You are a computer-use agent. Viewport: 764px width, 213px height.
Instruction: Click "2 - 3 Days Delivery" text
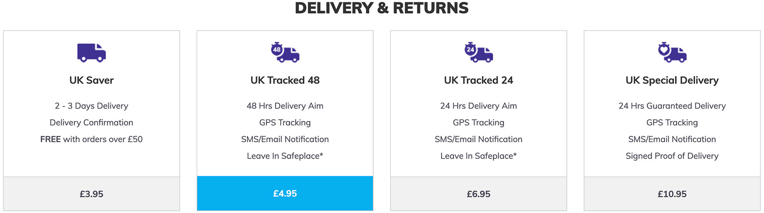coord(91,106)
